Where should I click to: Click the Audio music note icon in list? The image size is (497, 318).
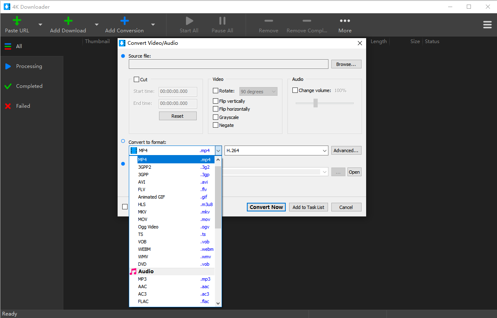133,272
